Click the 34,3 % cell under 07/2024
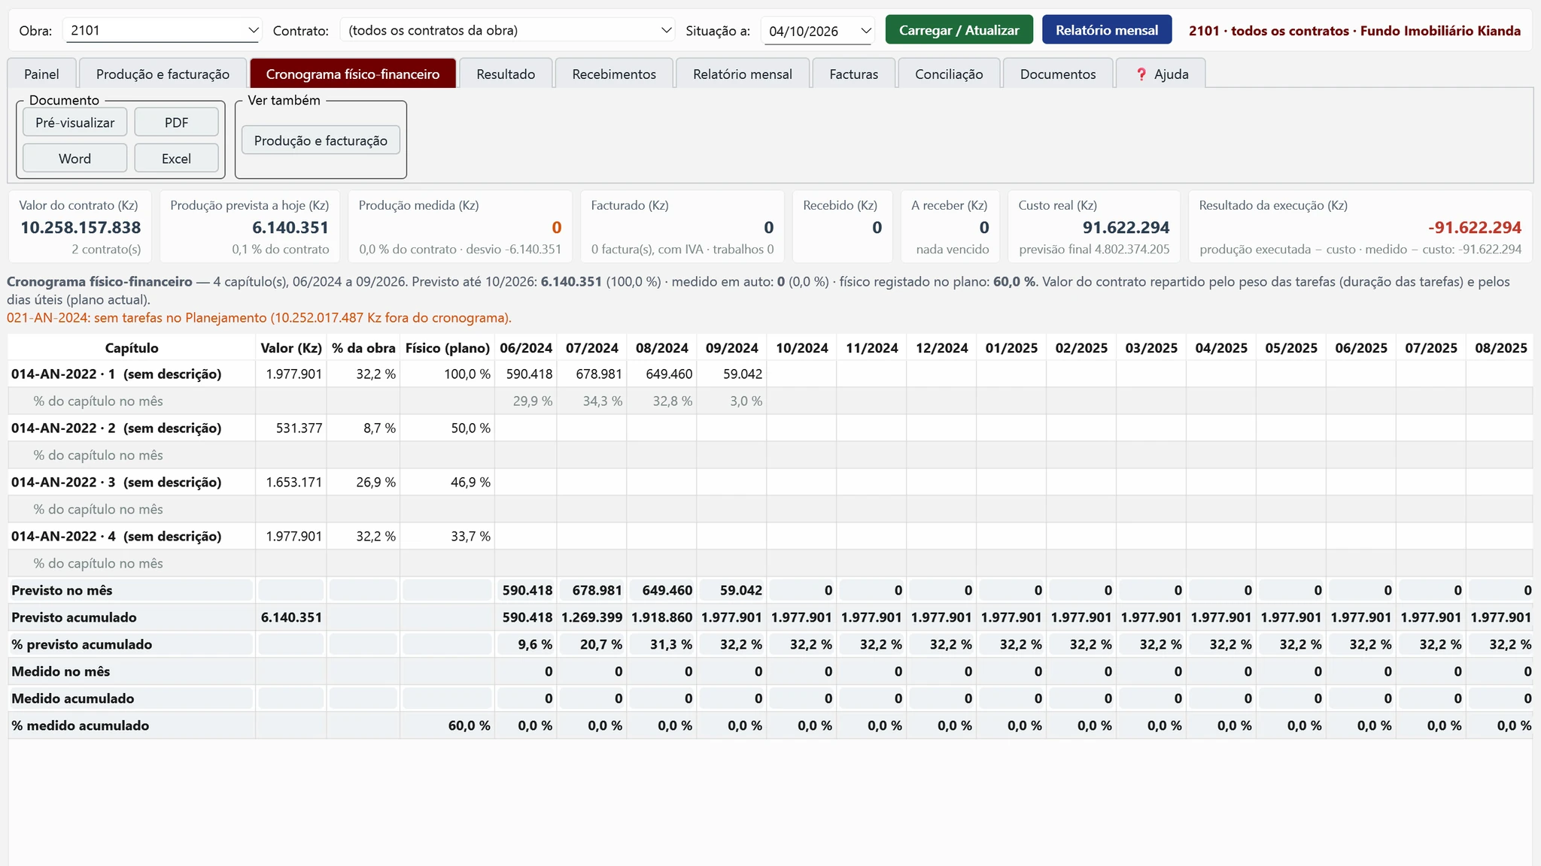Viewport: 1541px width, 866px height. point(592,401)
